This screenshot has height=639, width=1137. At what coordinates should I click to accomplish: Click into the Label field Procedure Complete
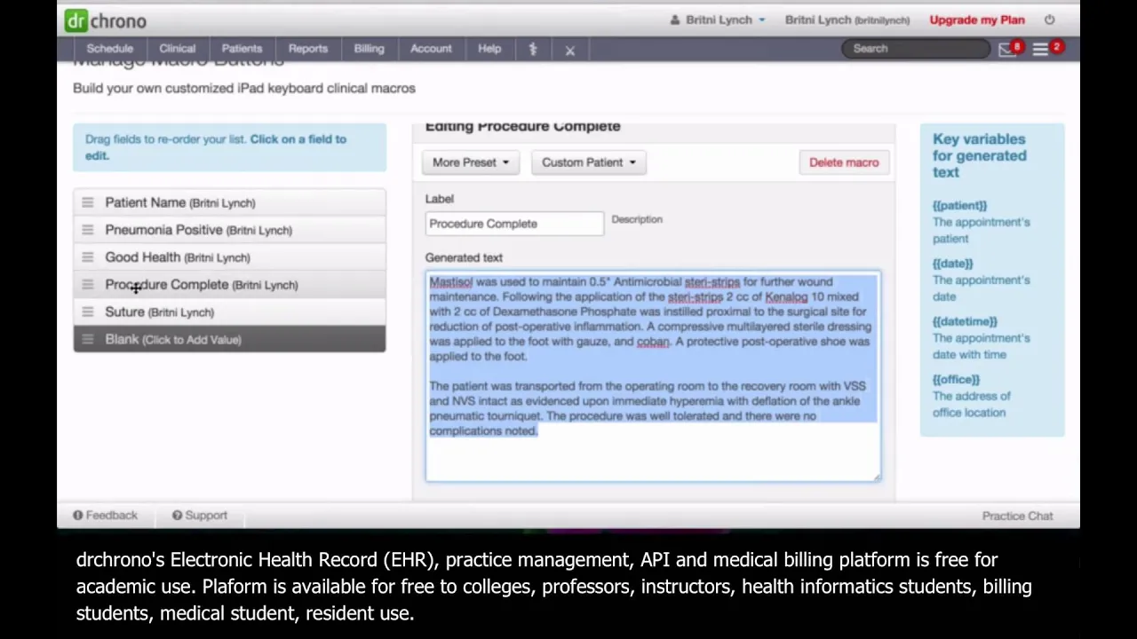514,224
